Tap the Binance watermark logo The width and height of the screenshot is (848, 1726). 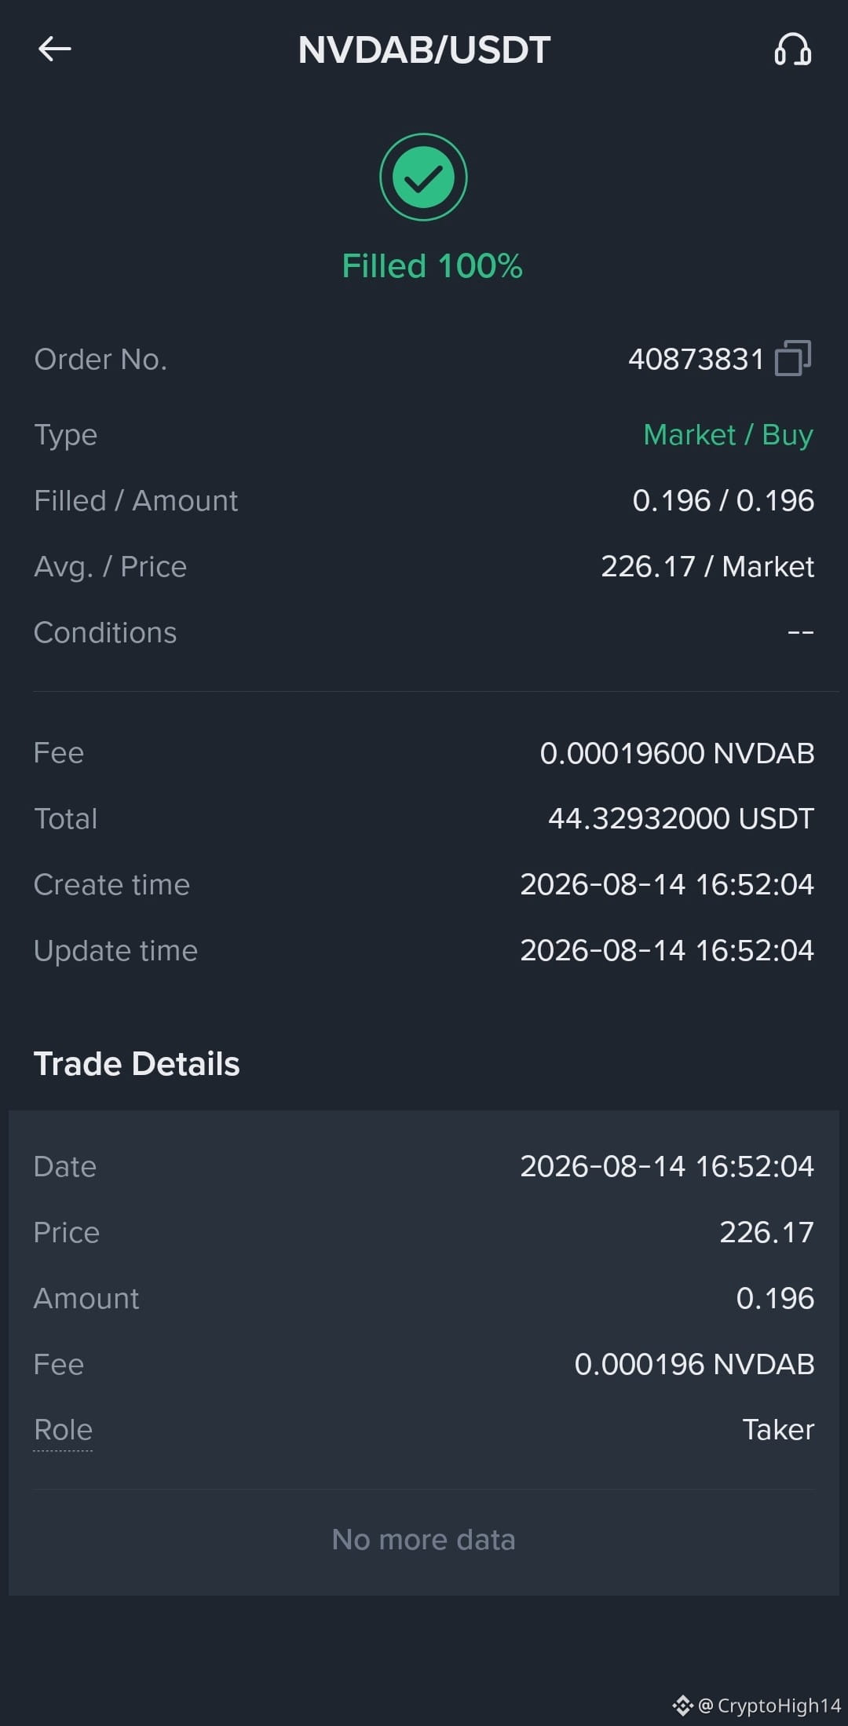click(x=682, y=1705)
